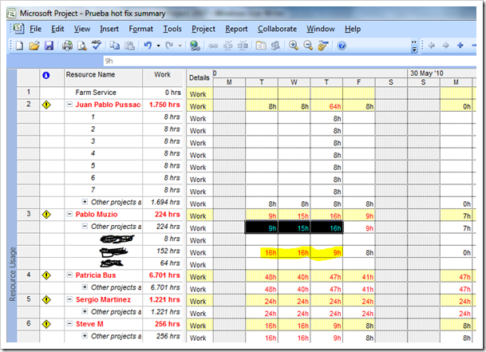Click the Work column header

(x=163, y=77)
